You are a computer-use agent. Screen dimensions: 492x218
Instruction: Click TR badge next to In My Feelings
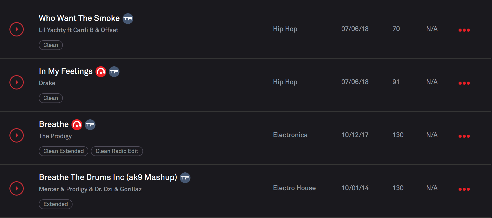[x=114, y=72]
